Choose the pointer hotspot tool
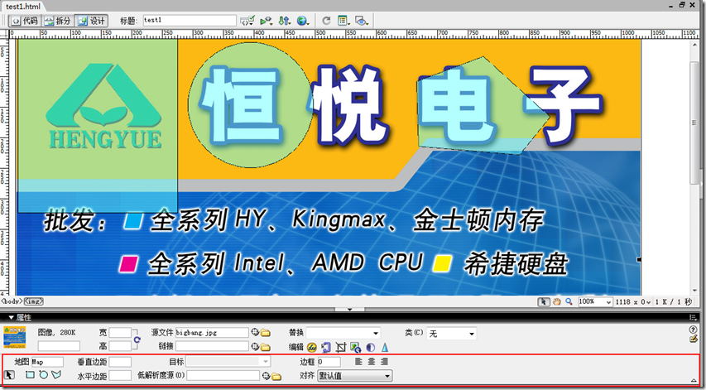This screenshot has height=390, width=706. pos(9,375)
